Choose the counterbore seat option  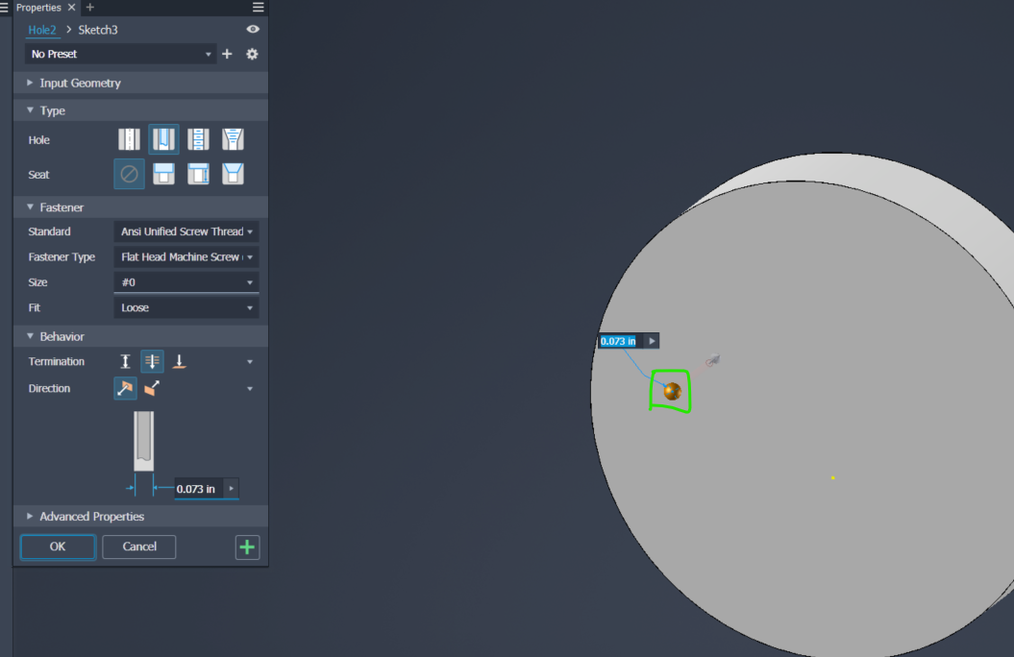163,174
